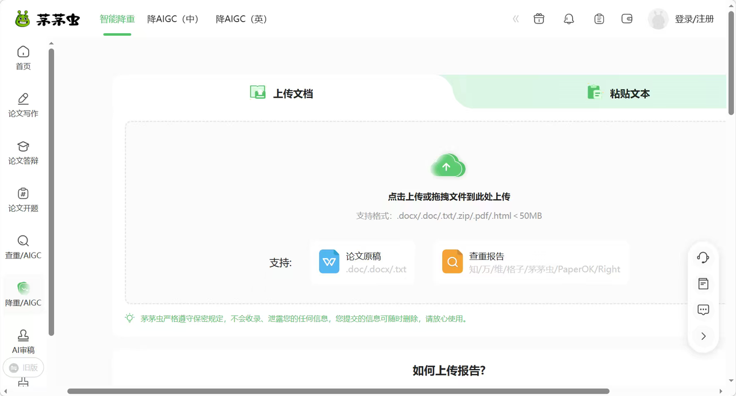736x396 pixels.
Task: Click the user avatar icon
Action: click(x=658, y=19)
